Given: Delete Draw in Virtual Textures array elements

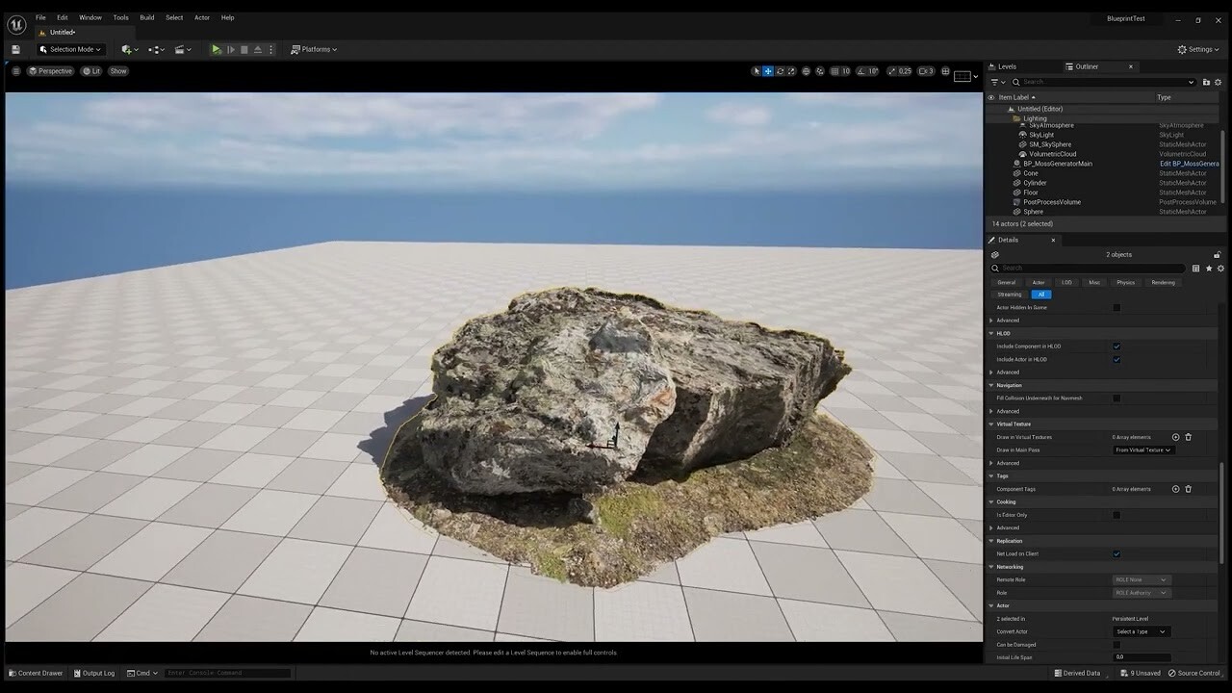Looking at the screenshot, I should [1188, 437].
